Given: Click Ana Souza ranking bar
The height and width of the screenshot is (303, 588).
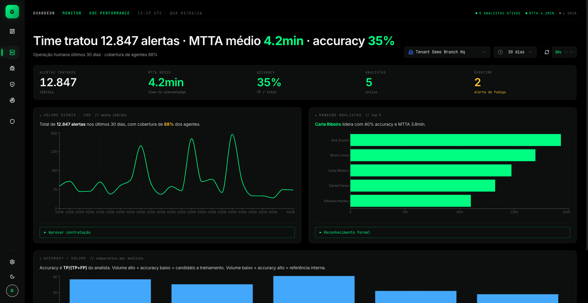Looking at the screenshot, I should (x=456, y=140).
